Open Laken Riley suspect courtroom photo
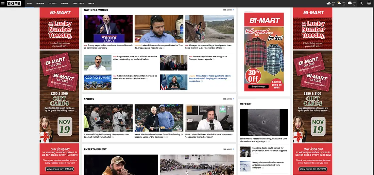374x175 pixels. coord(159,29)
